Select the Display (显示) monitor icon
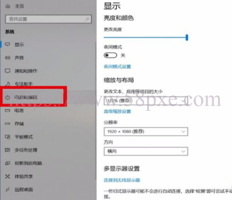The width and height of the screenshot is (232, 200). click(7, 44)
